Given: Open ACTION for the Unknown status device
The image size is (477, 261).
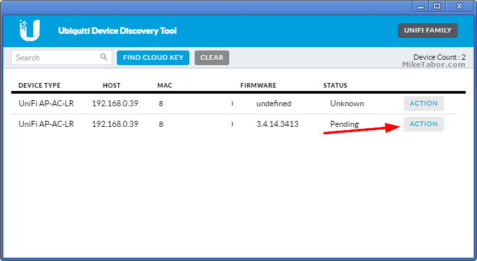Looking at the screenshot, I should pyautogui.click(x=424, y=104).
